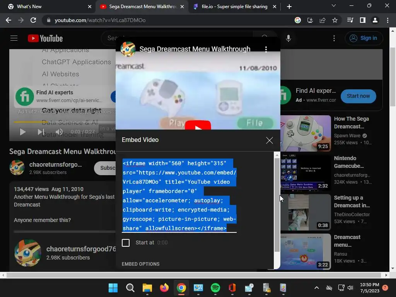Mute the video volume icon
This screenshot has height=297, width=396.
(59, 132)
